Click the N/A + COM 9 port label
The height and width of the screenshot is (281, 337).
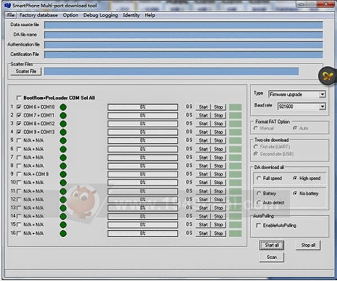coord(36,174)
